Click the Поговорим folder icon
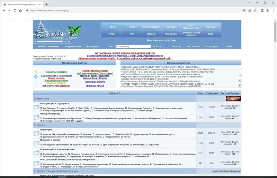The height and width of the screenshot is (178, 277). tap(36, 133)
